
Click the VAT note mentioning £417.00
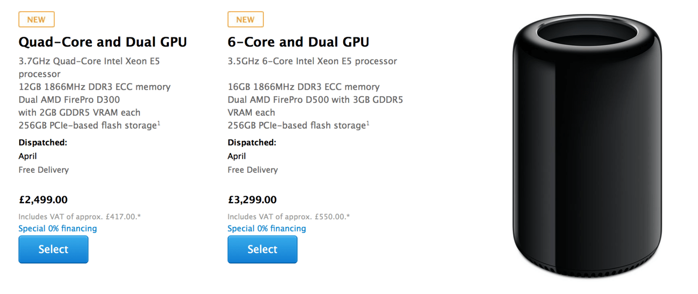[x=79, y=217]
